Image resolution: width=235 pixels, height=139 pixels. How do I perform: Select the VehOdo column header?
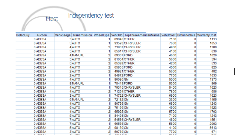(117, 35)
